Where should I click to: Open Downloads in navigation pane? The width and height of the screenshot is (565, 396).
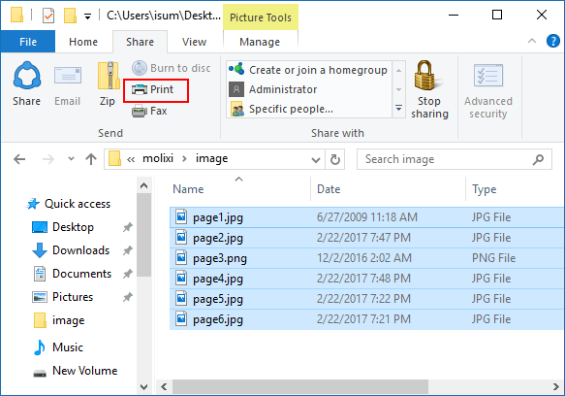pyautogui.click(x=71, y=250)
